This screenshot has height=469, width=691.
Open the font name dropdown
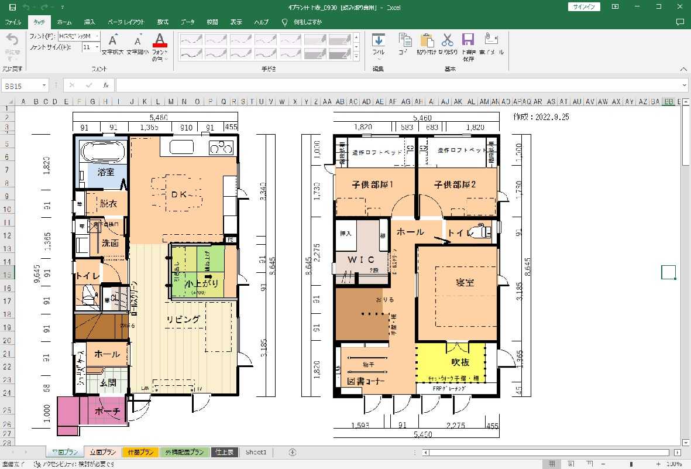[x=97, y=36]
